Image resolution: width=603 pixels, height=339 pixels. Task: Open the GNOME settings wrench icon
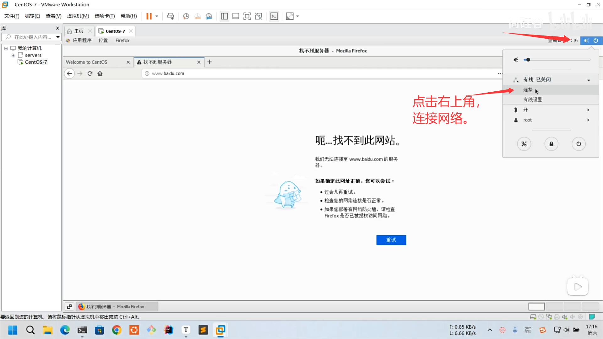point(524,144)
